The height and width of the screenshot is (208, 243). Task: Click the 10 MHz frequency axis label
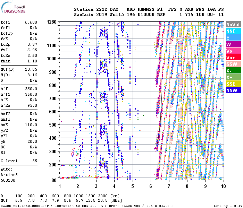[223, 186]
